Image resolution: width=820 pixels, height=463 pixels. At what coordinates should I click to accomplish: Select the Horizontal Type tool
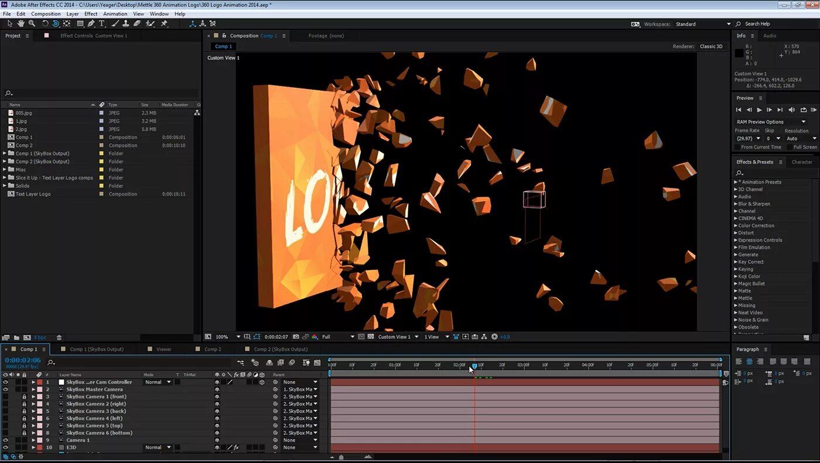pyautogui.click(x=101, y=23)
